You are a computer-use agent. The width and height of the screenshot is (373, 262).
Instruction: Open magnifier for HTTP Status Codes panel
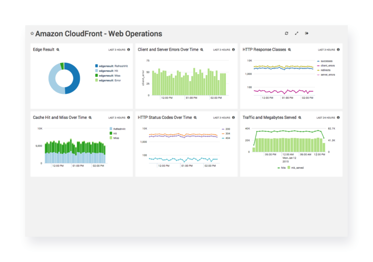coord(195,118)
